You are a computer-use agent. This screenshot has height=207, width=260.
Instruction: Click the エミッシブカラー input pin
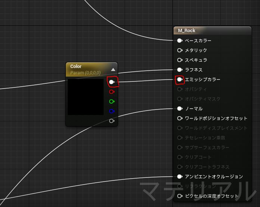(180, 80)
